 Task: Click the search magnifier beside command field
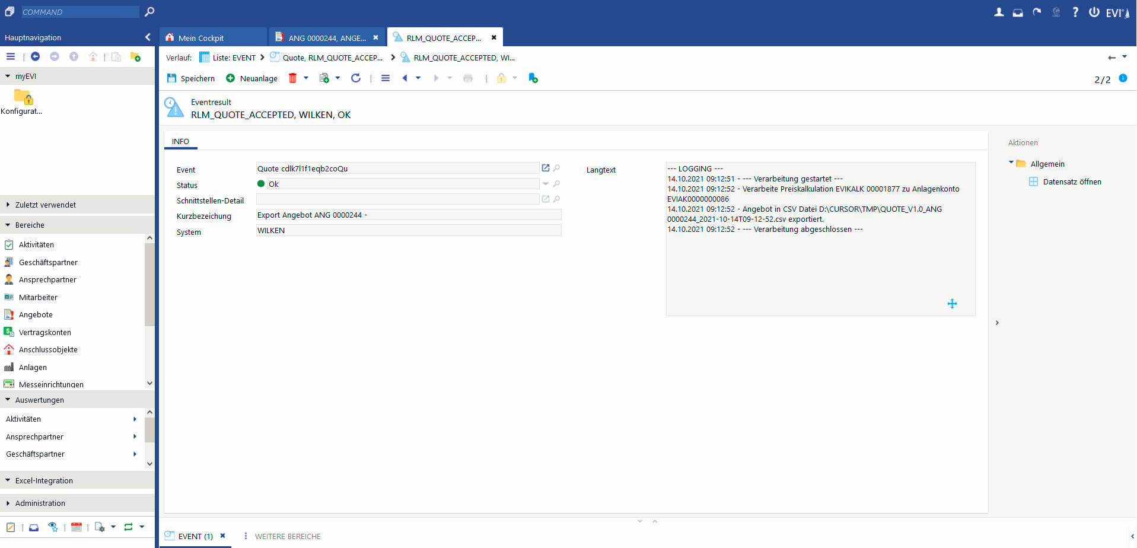pos(149,11)
